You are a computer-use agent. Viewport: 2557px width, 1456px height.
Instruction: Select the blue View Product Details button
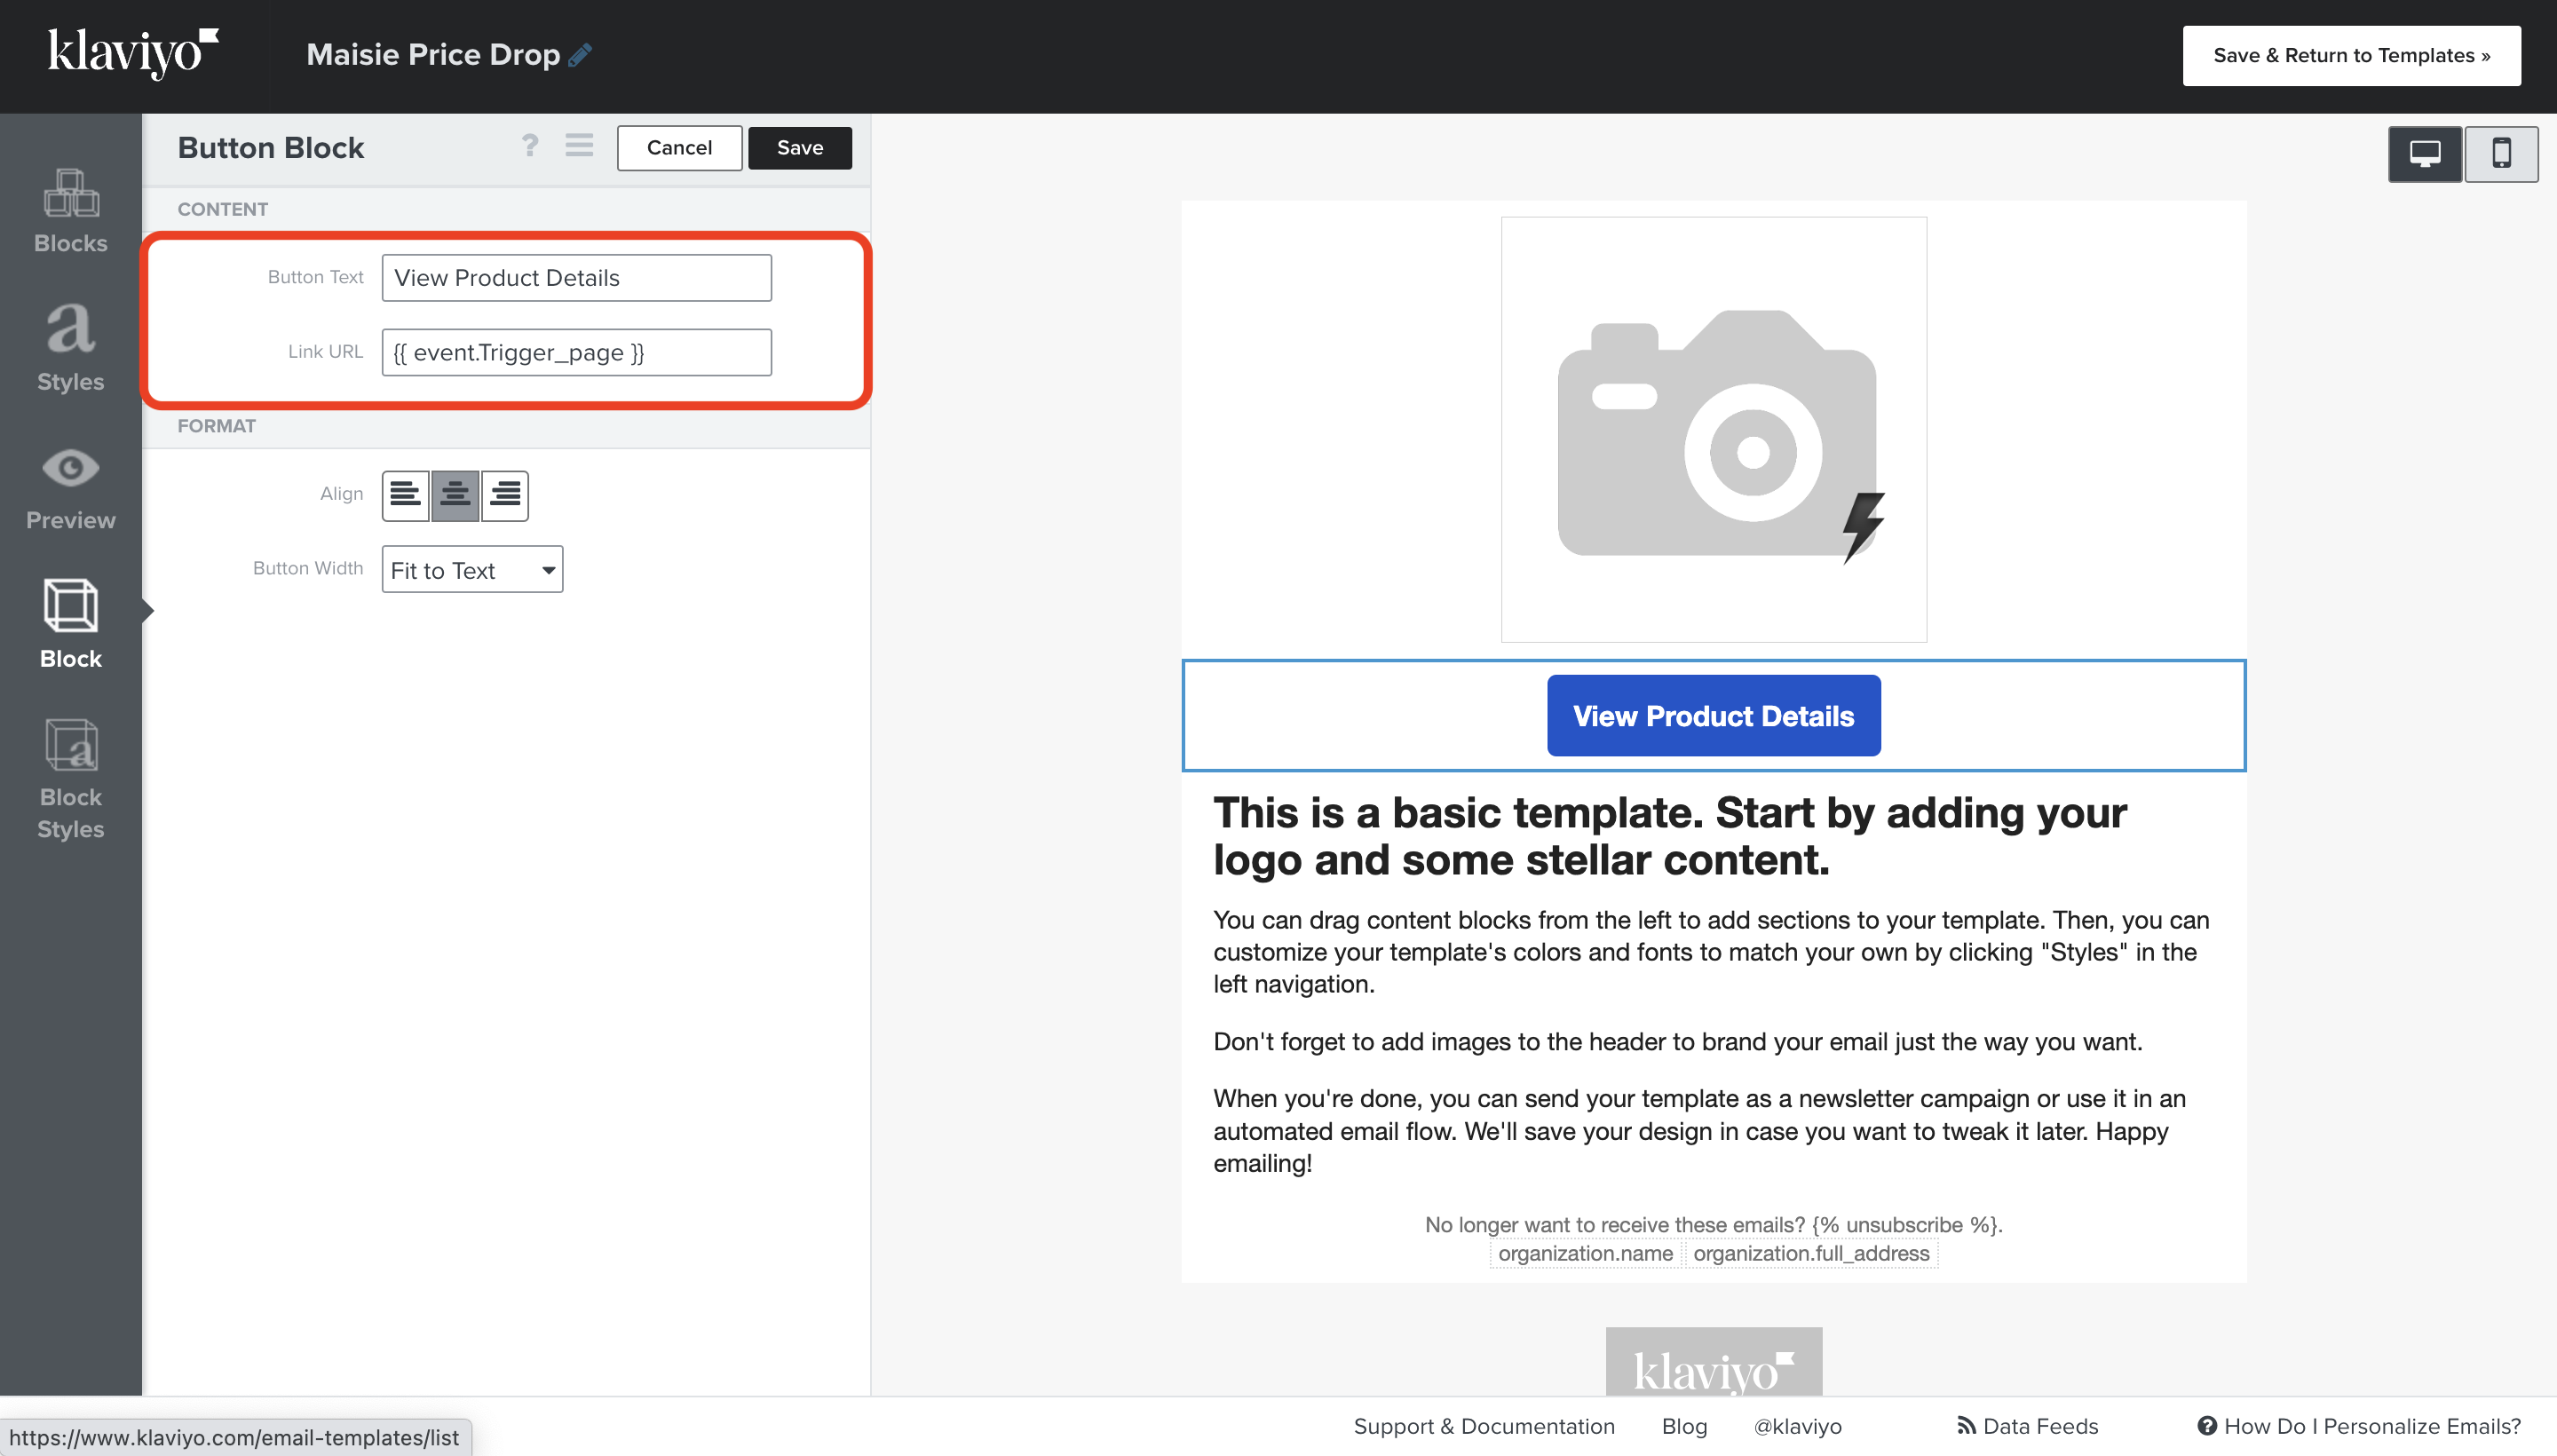pos(1712,716)
